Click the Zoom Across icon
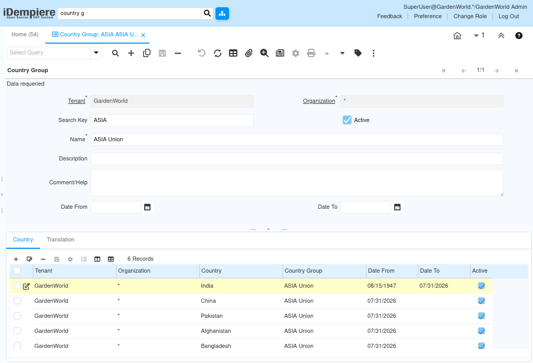The height and width of the screenshot is (363, 533). tap(264, 53)
